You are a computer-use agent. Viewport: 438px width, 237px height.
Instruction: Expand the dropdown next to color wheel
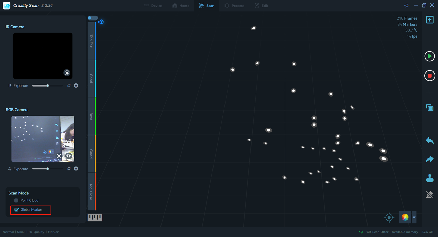pyautogui.click(x=414, y=217)
